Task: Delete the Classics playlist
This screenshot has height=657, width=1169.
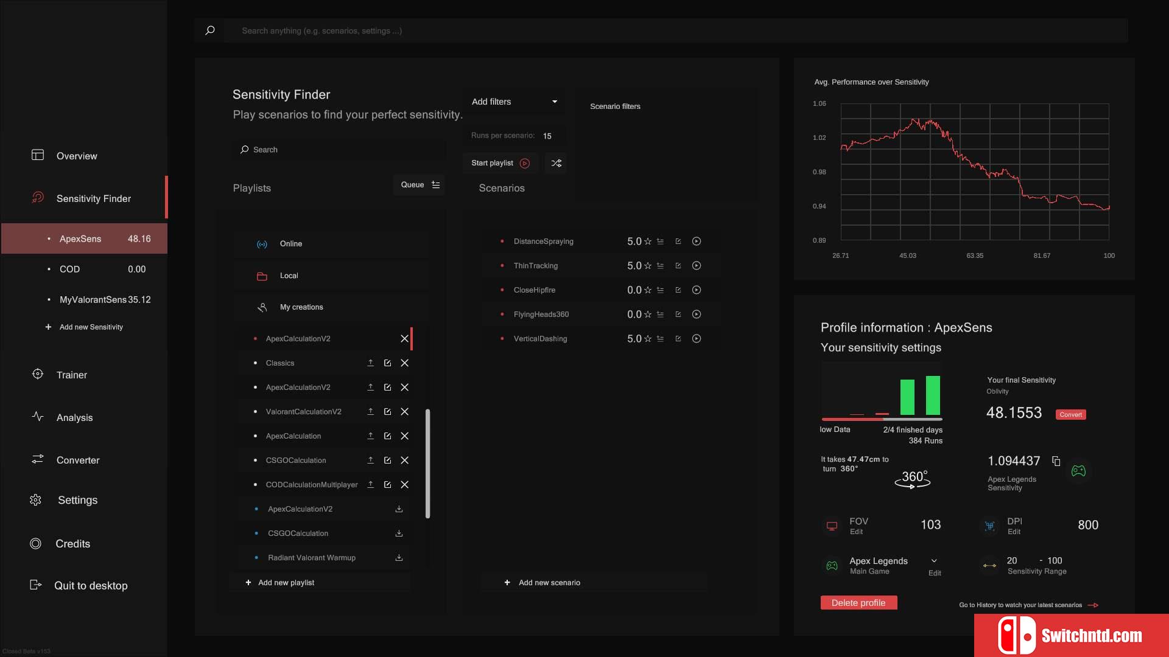Action: pos(404,363)
